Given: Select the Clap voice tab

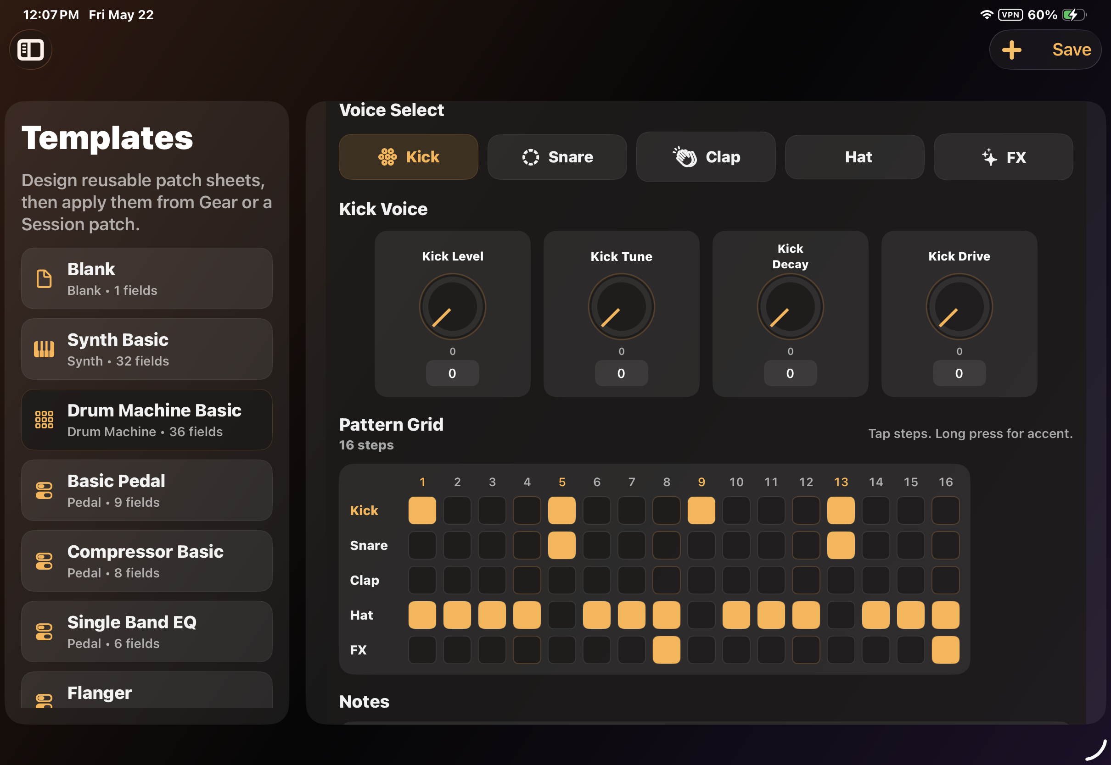Looking at the screenshot, I should 706,157.
